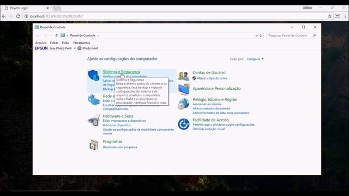The height and width of the screenshot is (196, 349).
Task: Close the Projeto Login tab
Action: (x=47, y=8)
